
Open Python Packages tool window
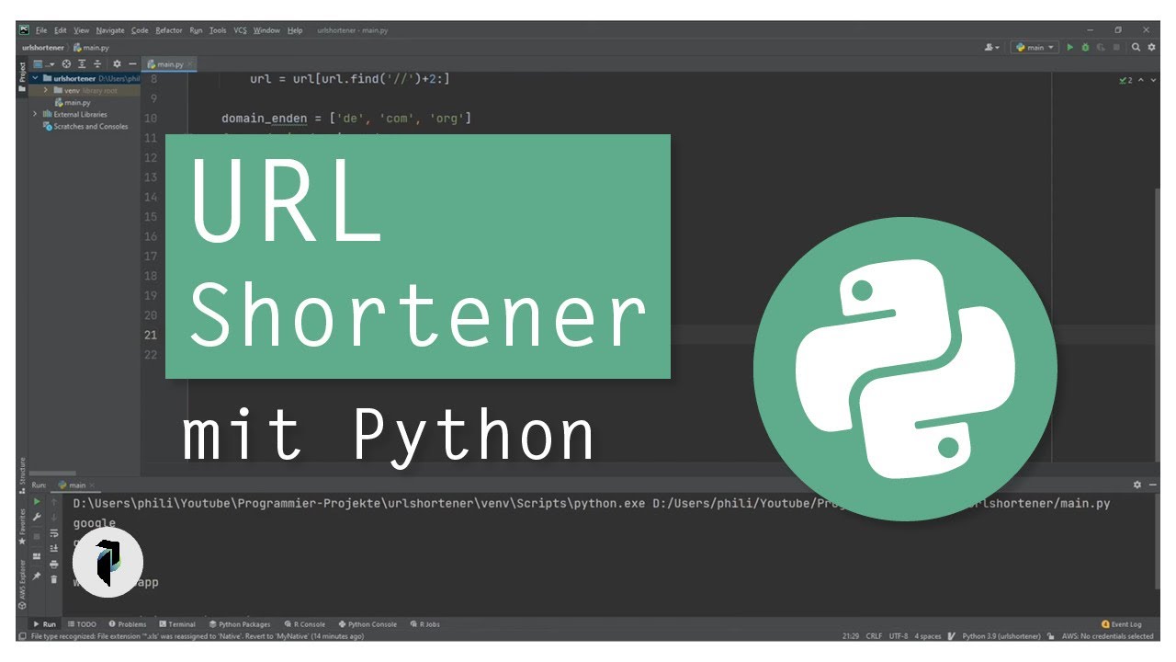239,623
